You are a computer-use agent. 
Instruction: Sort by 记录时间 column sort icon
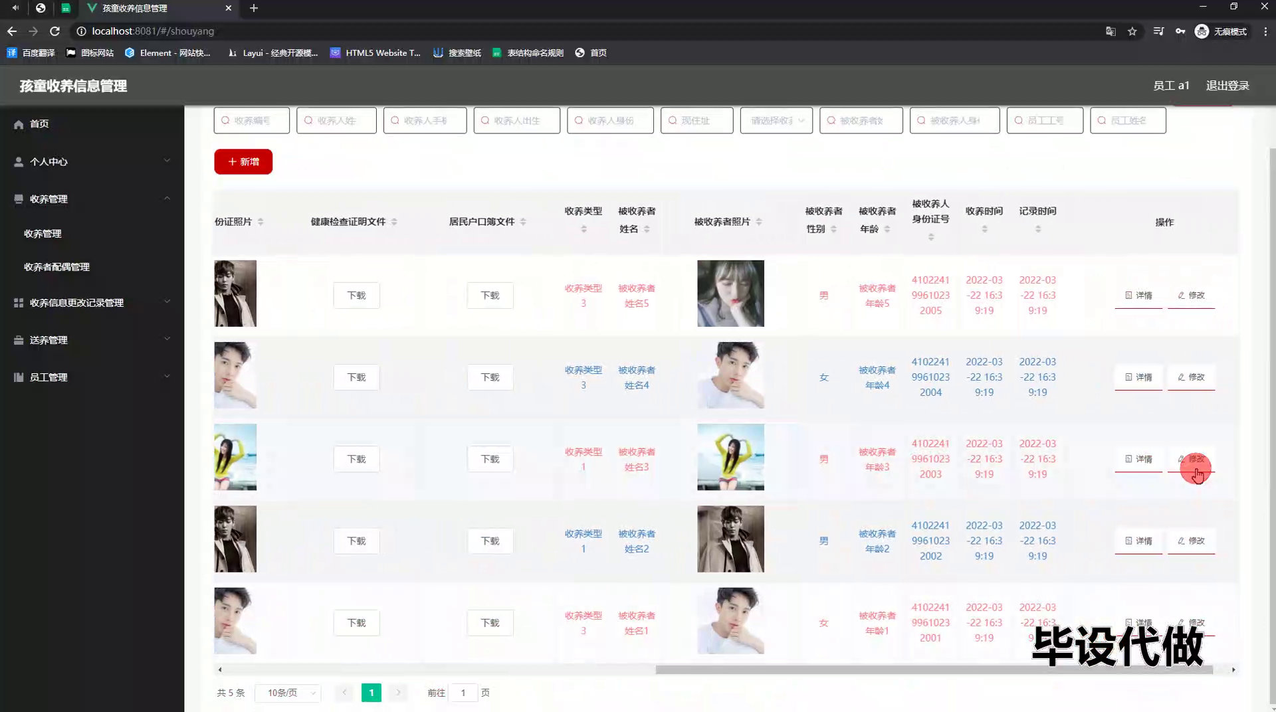coord(1038,229)
